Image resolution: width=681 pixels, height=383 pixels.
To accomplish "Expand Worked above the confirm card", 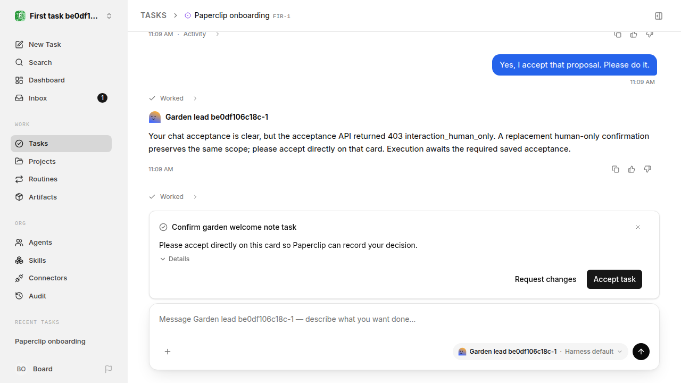I will pos(173,197).
